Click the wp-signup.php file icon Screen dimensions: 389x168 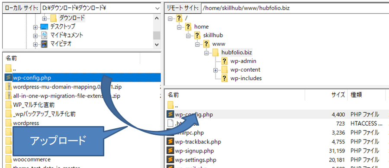coord(170,151)
